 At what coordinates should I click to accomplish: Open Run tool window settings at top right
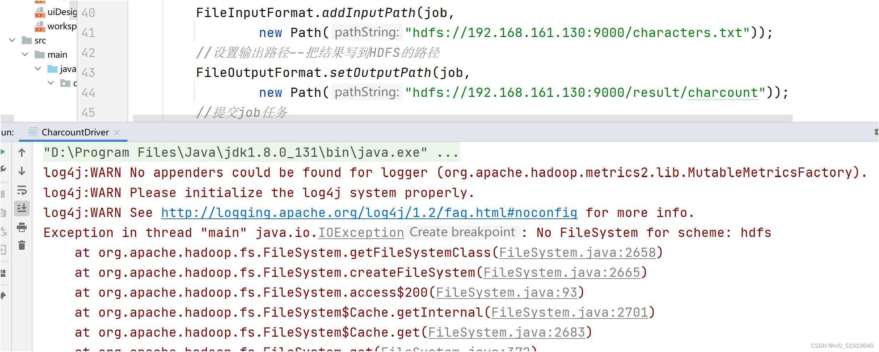(877, 132)
